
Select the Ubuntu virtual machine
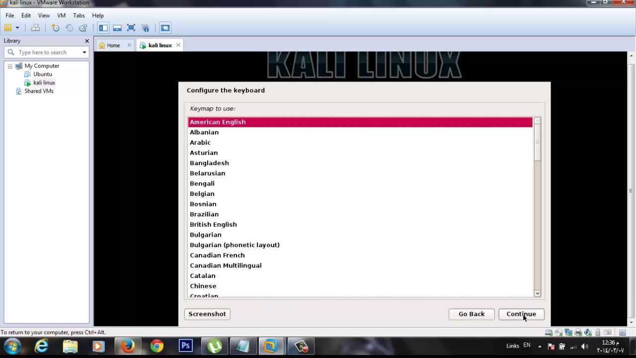point(43,74)
